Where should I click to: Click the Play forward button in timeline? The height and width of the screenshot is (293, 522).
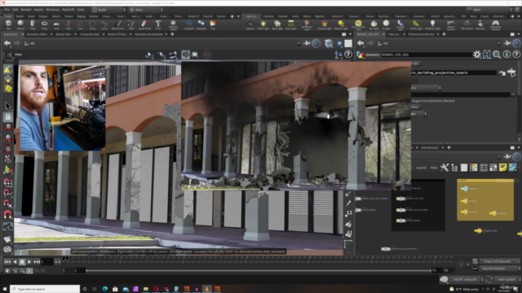29,262
